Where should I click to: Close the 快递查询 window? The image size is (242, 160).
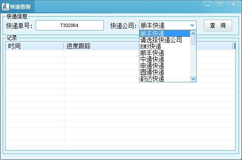tap(233, 5)
